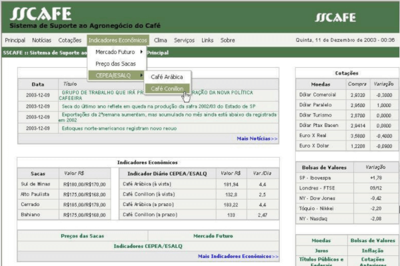Click the Mais Notícias link

click(x=257, y=138)
